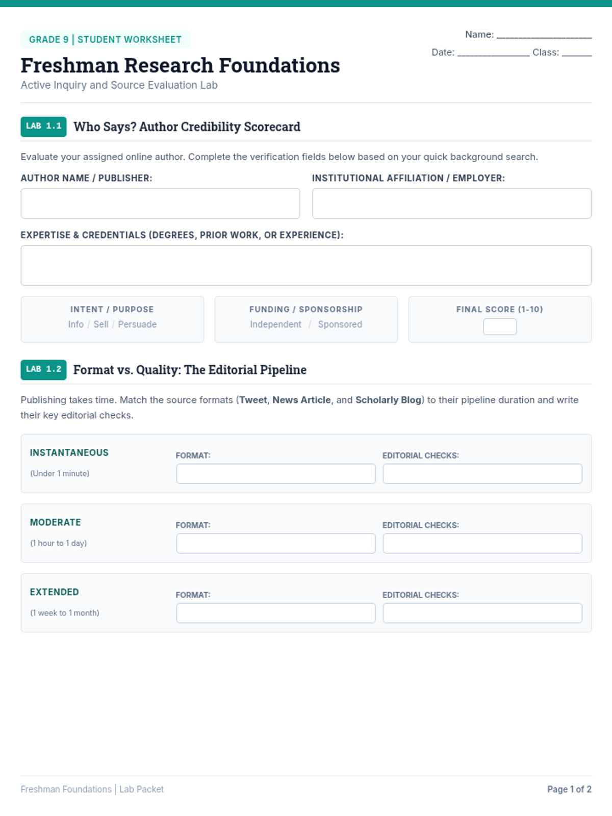Click the Institutional Affiliation / Employer field
The width and height of the screenshot is (612, 816).
click(452, 203)
